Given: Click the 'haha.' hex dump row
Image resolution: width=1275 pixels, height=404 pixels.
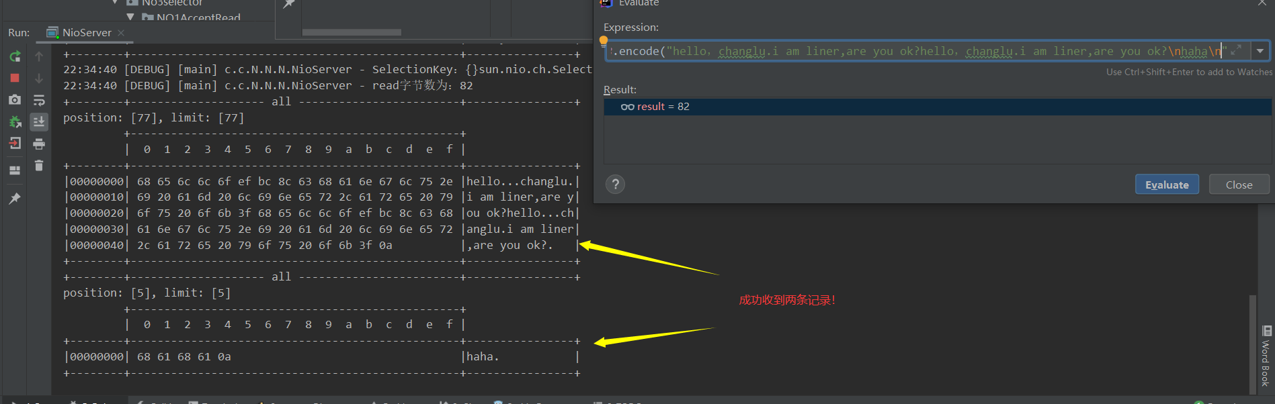Looking at the screenshot, I should tap(322, 356).
